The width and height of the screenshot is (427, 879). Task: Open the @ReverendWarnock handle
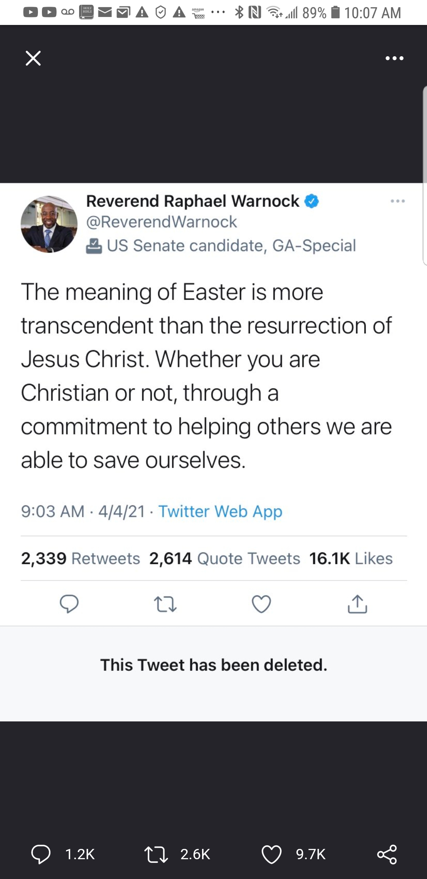pos(161,222)
